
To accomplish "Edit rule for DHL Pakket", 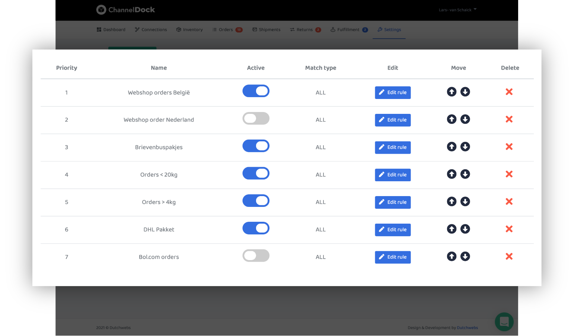I will pyautogui.click(x=393, y=230).
